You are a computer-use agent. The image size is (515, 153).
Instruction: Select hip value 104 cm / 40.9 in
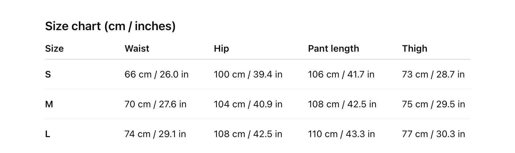click(x=248, y=104)
